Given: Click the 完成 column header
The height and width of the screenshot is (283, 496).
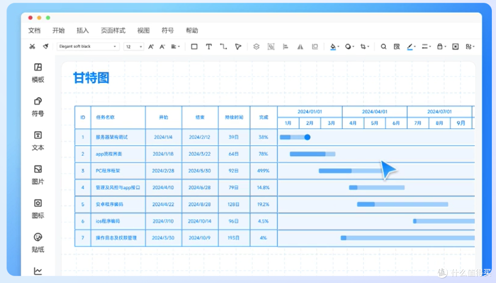Looking at the screenshot, I should [264, 117].
